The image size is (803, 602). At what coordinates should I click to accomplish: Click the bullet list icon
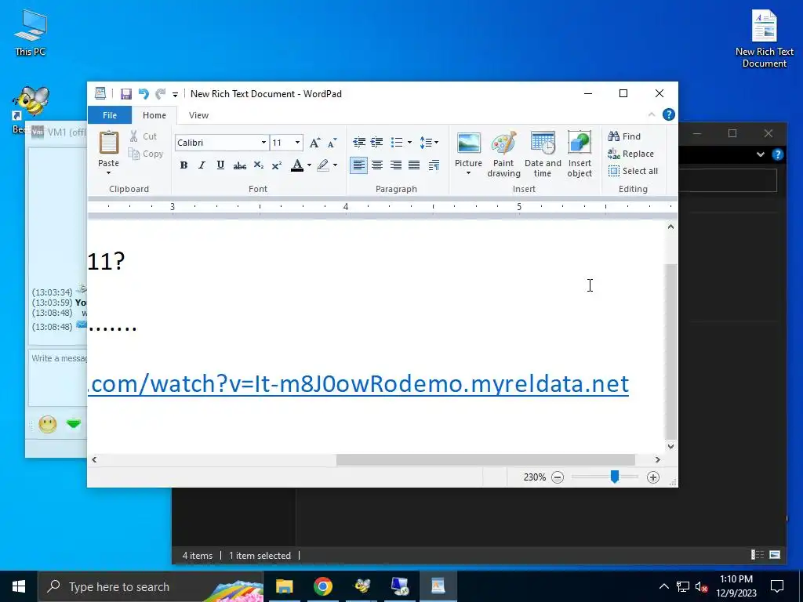click(x=397, y=143)
